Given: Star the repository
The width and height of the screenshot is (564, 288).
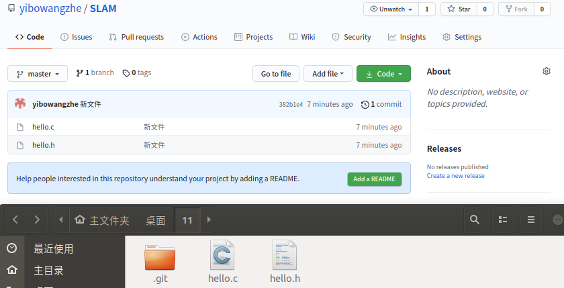Looking at the screenshot, I should coord(459,9).
